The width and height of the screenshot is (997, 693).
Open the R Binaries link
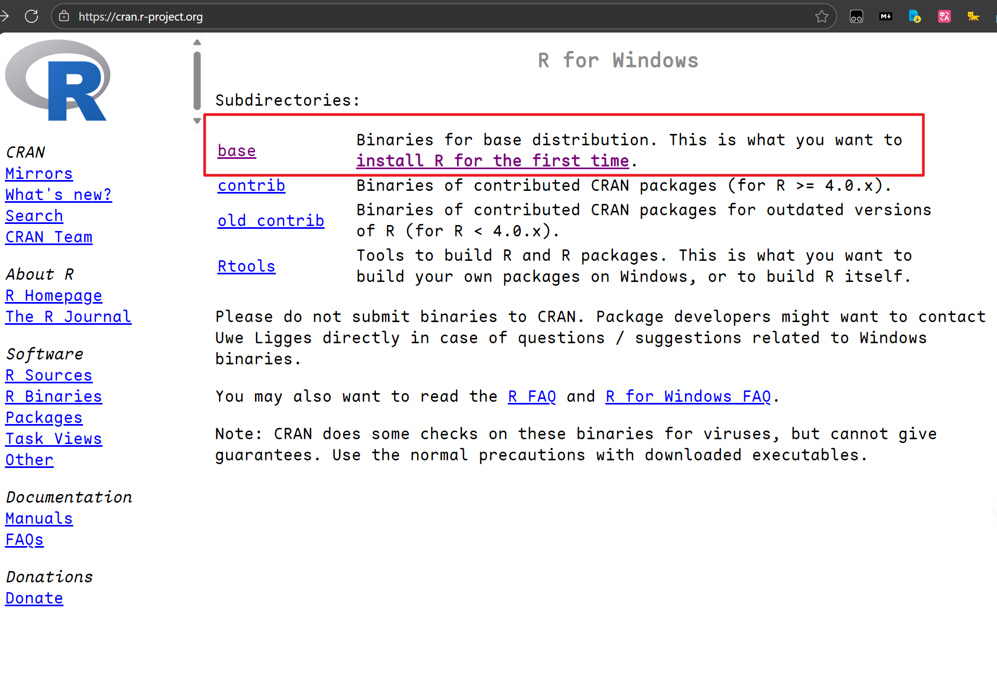54,396
